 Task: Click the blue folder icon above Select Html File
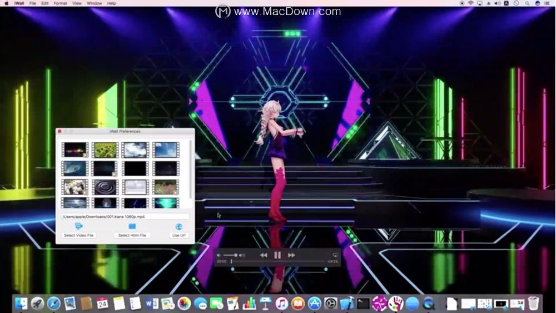coord(132,226)
